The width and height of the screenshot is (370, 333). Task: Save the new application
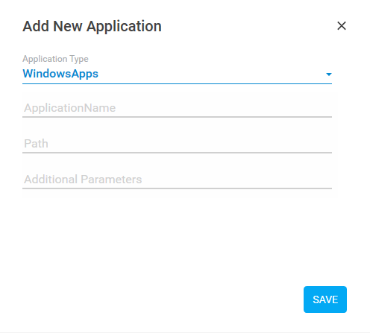tap(325, 299)
